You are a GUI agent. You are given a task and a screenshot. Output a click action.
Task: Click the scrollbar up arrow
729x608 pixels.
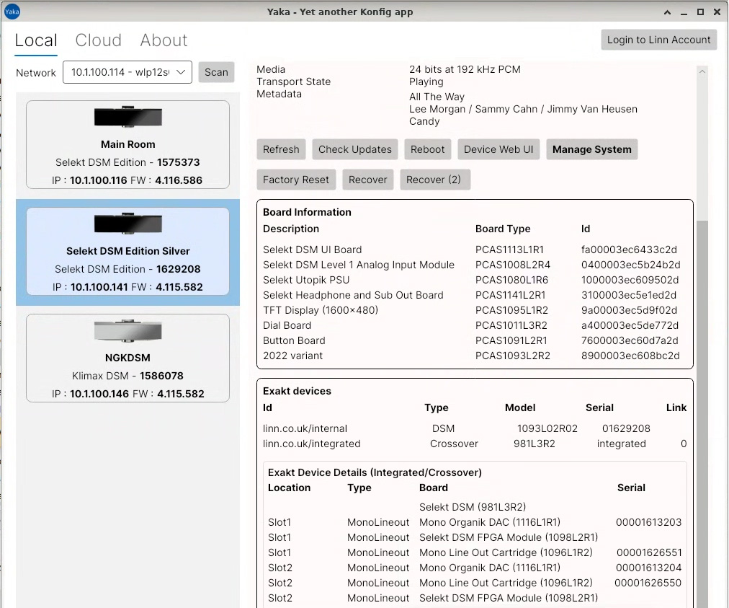click(702, 71)
